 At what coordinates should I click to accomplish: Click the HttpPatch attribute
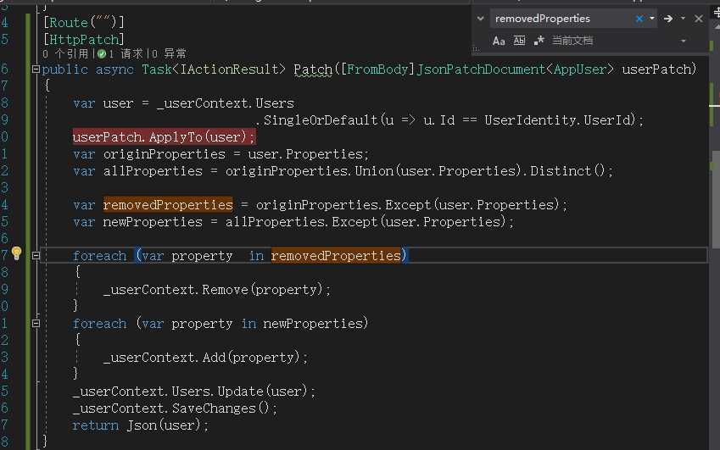point(84,40)
